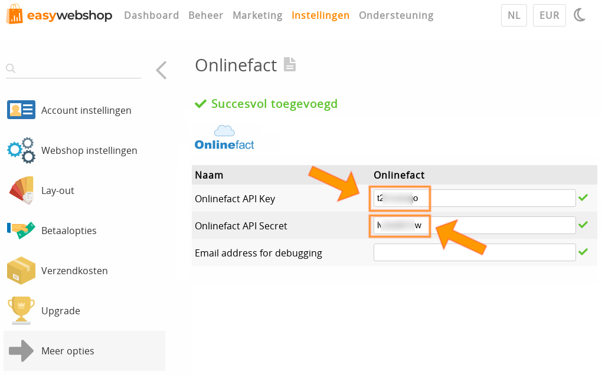Collapse the sidebar using the chevron
Image resolution: width=602 pixels, height=375 pixels.
[x=161, y=70]
